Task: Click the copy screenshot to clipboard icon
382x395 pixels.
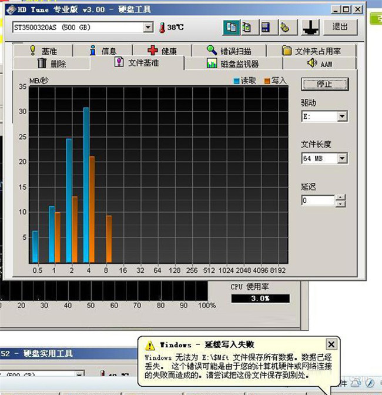Action: click(247, 27)
